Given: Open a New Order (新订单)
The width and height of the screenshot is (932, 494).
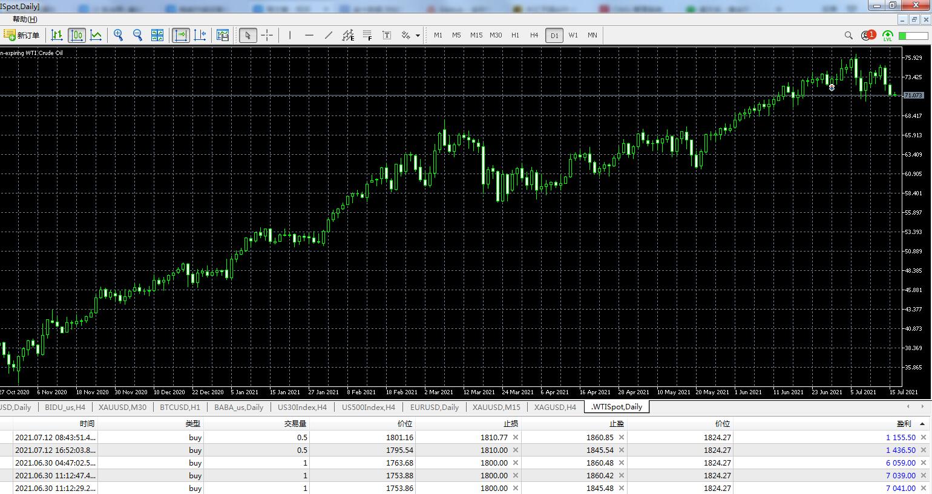Looking at the screenshot, I should click(x=22, y=35).
